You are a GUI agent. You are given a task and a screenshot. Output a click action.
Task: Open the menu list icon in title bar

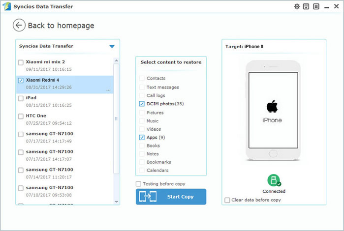(x=316, y=6)
